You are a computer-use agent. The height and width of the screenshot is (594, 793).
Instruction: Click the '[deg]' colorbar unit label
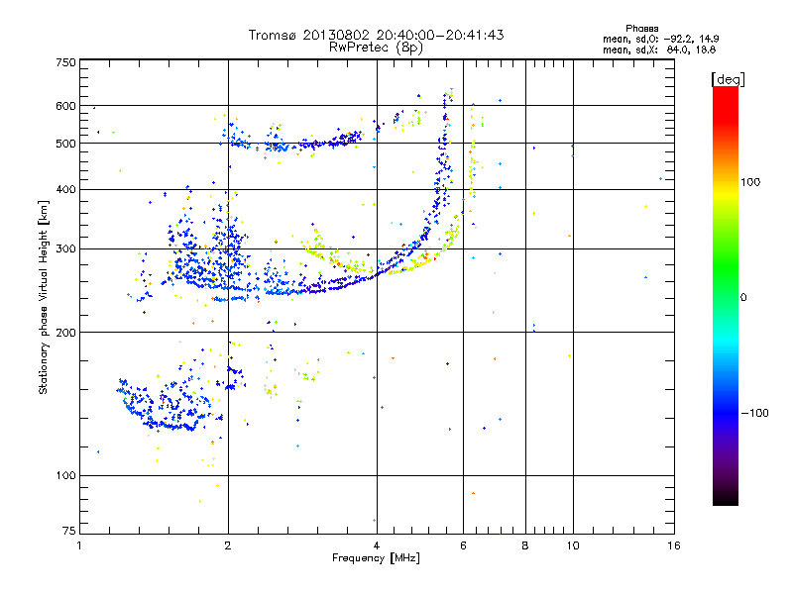(728, 79)
